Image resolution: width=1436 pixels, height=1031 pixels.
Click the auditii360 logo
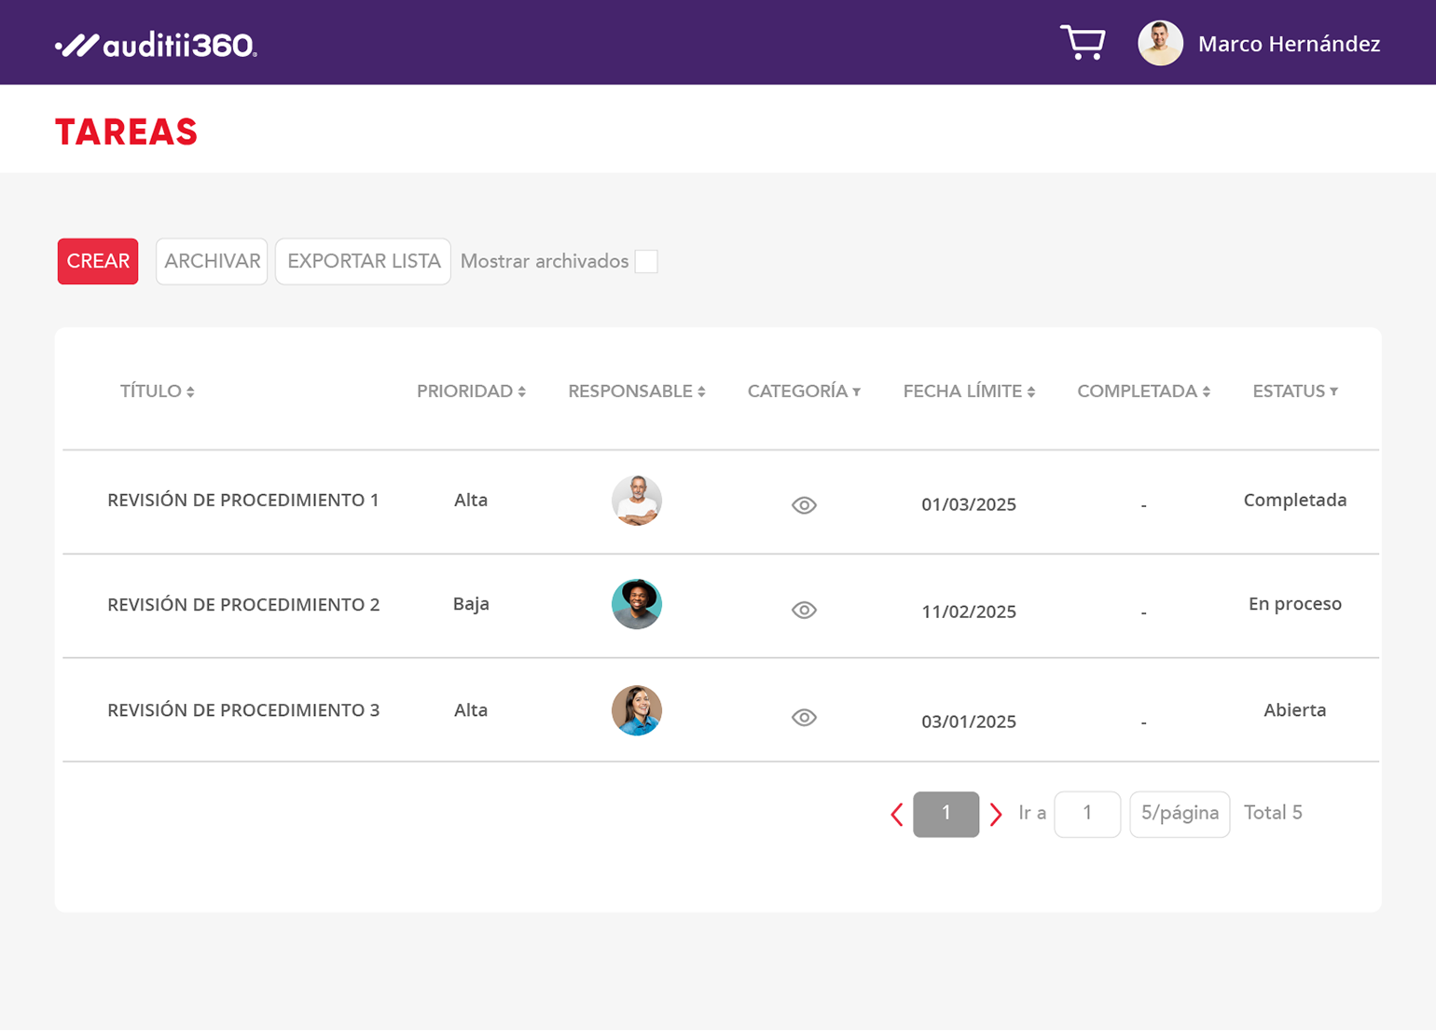[x=156, y=45]
